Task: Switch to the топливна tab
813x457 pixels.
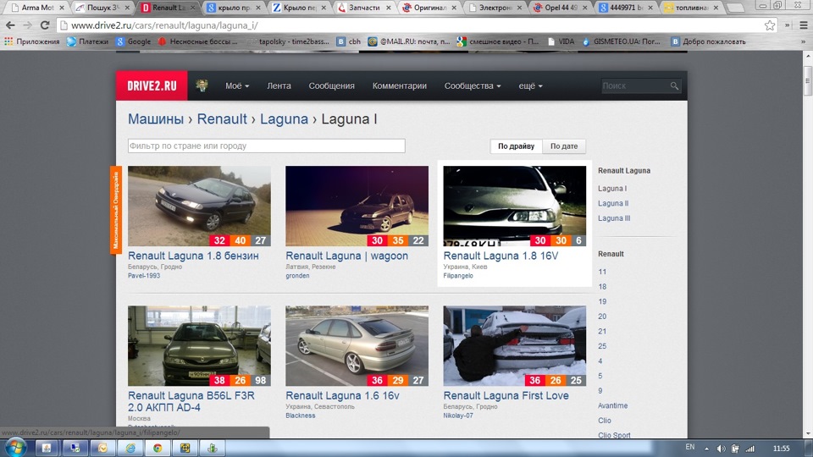Action: 691,8
